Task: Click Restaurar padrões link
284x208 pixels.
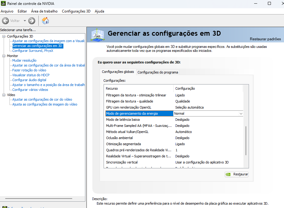Action: coord(265,39)
